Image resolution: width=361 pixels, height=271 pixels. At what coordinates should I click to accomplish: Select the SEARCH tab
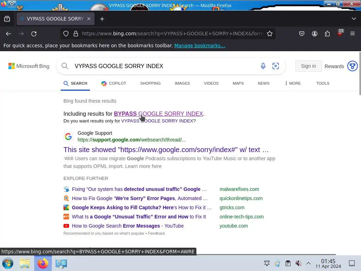75,83
